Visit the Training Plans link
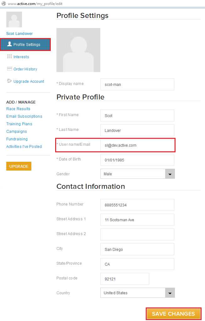The image size is (205, 321). pyautogui.click(x=19, y=124)
